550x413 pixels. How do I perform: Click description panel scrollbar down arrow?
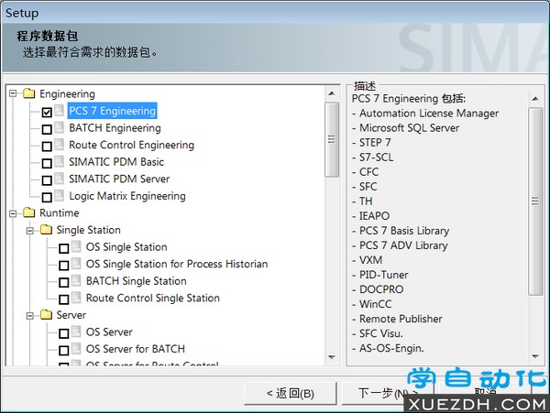click(x=535, y=356)
